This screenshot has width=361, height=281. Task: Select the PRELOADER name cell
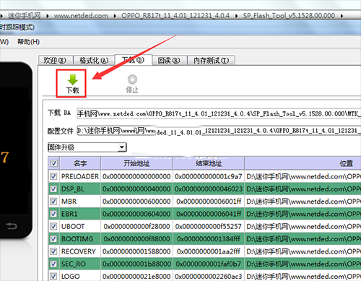tap(80, 176)
